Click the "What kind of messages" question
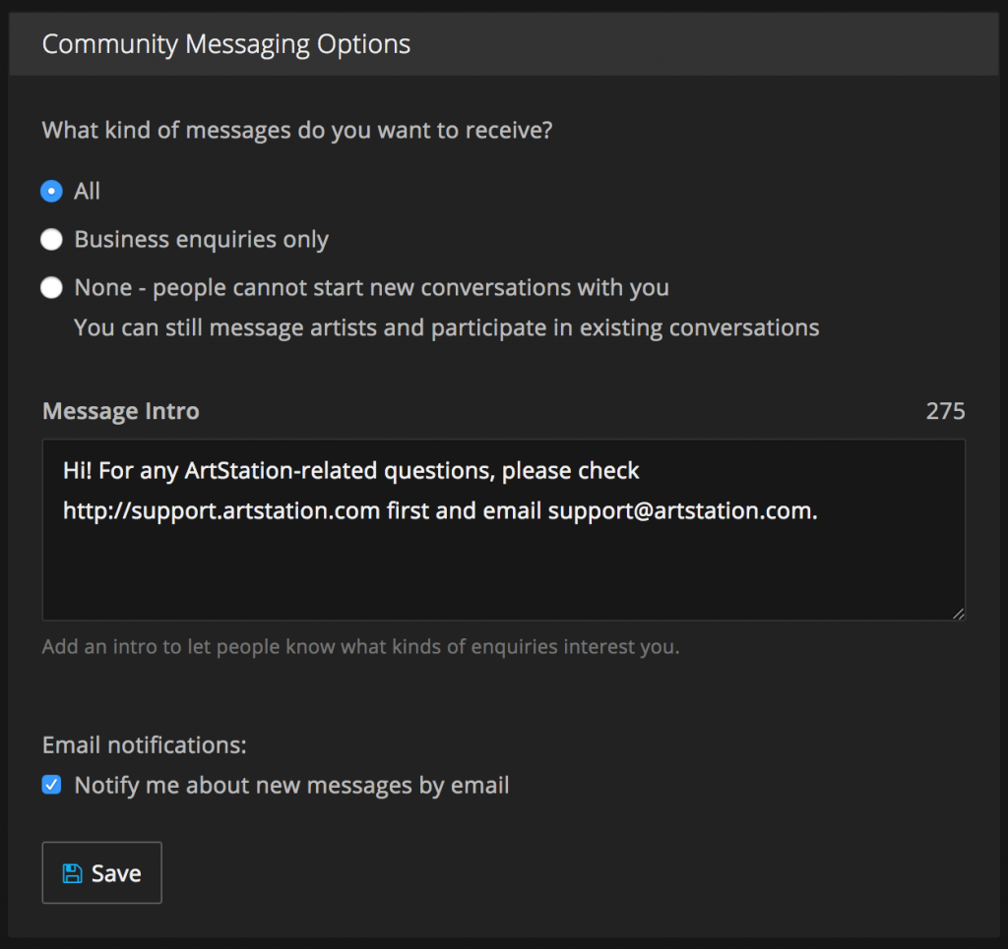The width and height of the screenshot is (1008, 949). click(x=296, y=130)
